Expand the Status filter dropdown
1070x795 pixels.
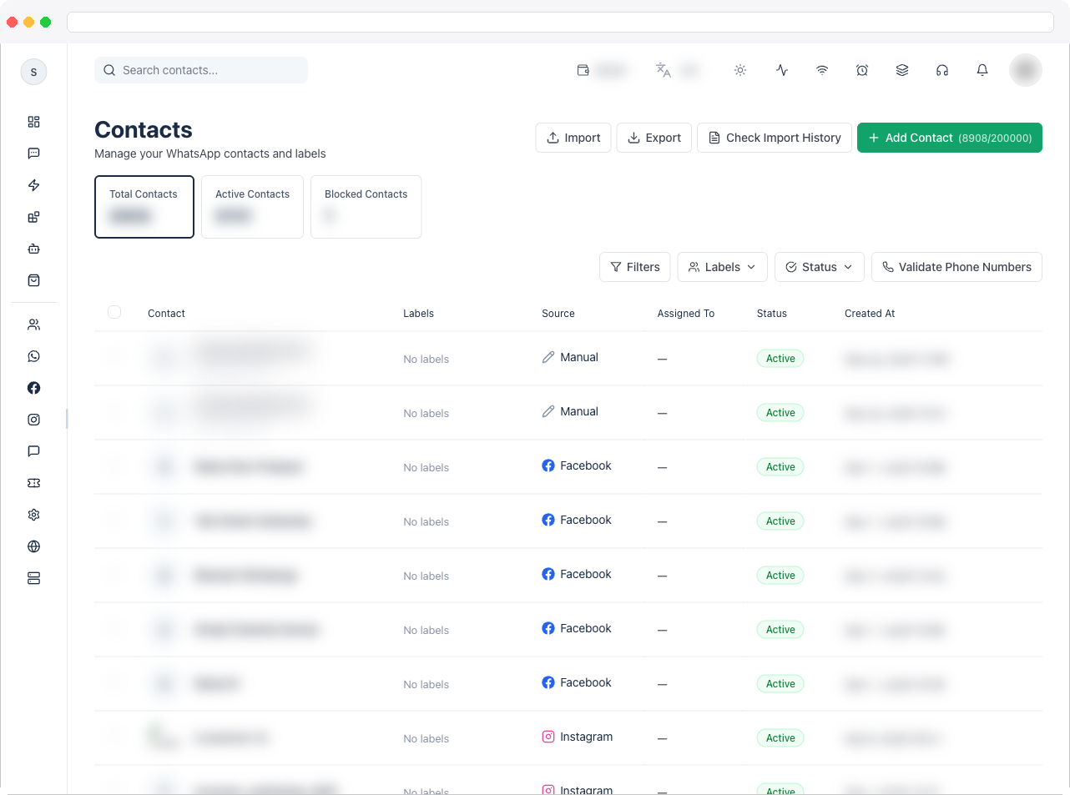820,267
